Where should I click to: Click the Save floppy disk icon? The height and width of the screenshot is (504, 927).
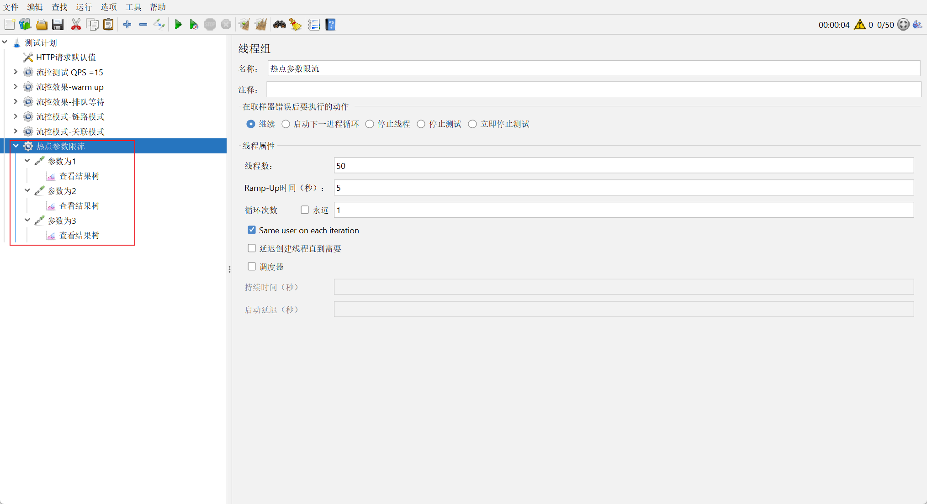(58, 25)
